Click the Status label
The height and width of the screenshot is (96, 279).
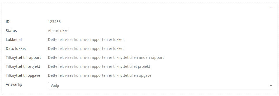coord(11,31)
